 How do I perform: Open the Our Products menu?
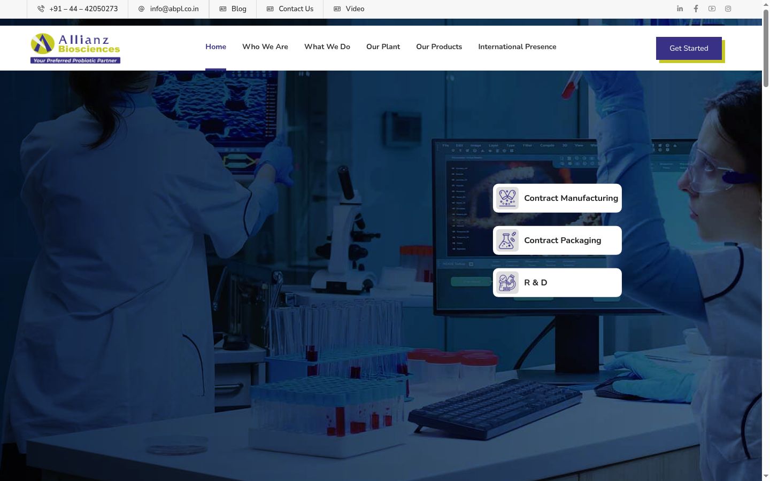(439, 47)
